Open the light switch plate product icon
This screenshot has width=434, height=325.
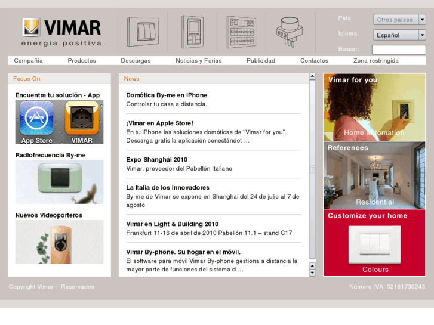tap(143, 32)
